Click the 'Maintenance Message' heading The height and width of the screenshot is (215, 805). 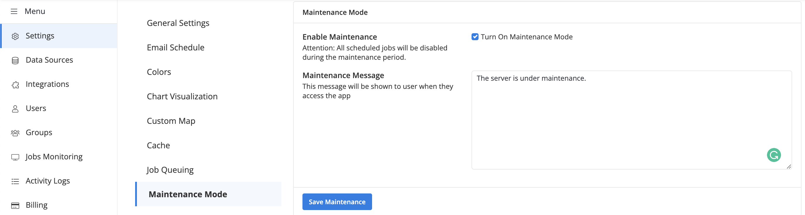343,75
